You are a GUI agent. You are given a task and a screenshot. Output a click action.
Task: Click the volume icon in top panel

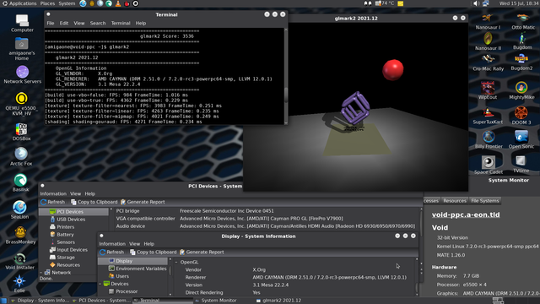coord(476,3)
